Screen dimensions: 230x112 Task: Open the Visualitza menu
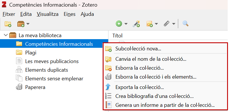click(x=47, y=14)
